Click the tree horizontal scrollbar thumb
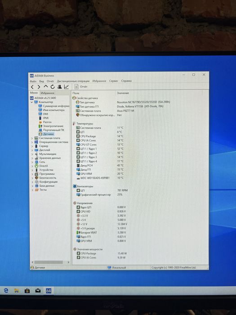Screen dimensions: 236x315 [x=49, y=262]
